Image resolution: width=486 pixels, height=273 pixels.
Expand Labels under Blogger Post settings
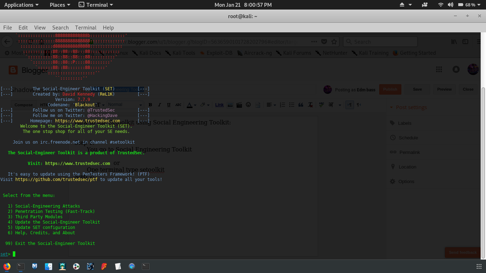(x=401, y=123)
